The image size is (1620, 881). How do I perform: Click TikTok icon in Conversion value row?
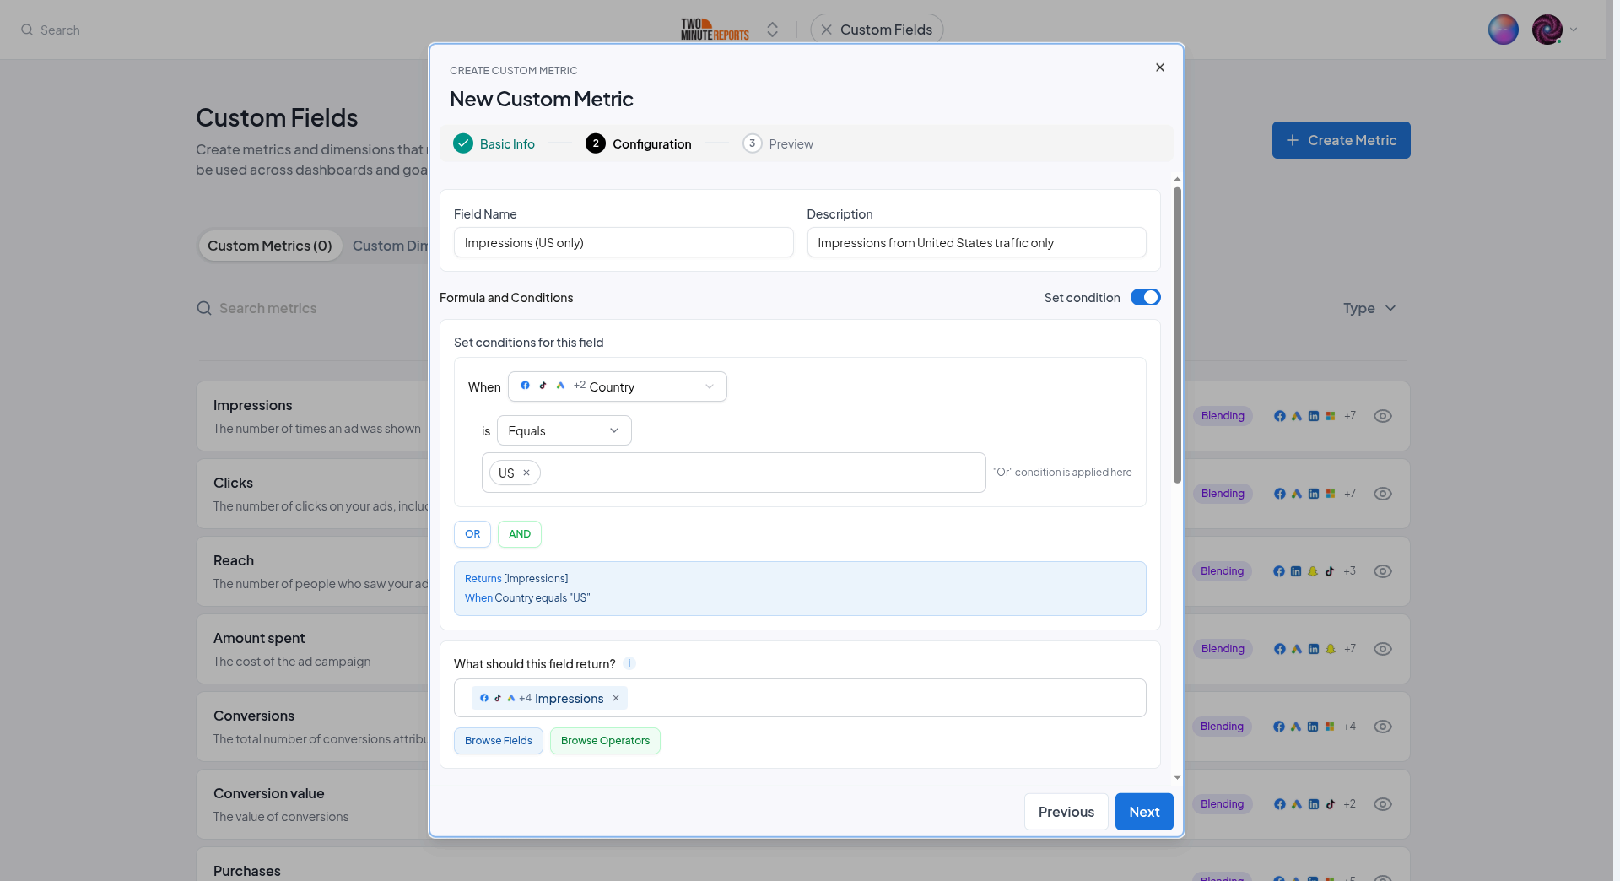point(1331,804)
